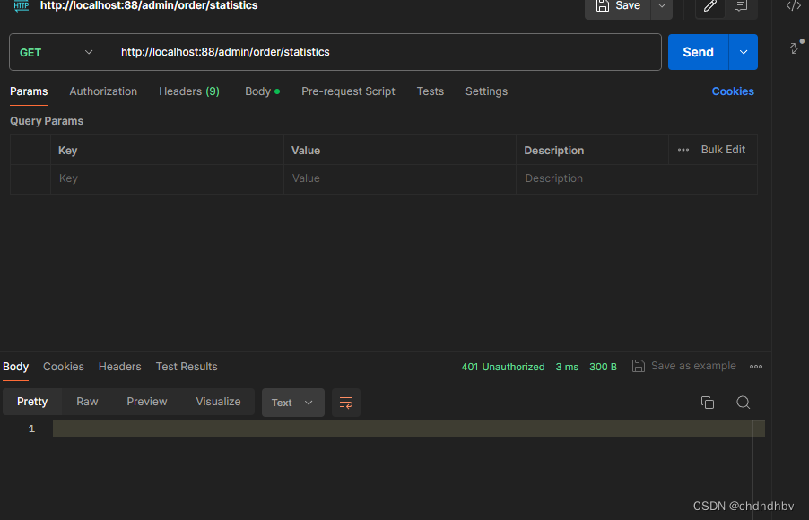Click line 1 of the response body
The image size is (809, 520).
(409, 429)
